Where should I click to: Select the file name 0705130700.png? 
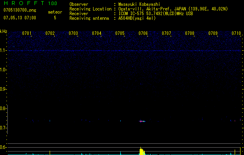point(20,10)
